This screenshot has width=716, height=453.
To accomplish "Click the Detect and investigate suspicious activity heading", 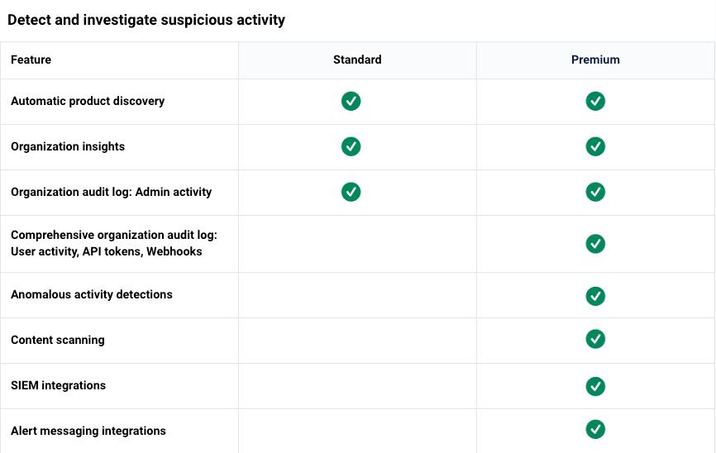I will [x=146, y=20].
